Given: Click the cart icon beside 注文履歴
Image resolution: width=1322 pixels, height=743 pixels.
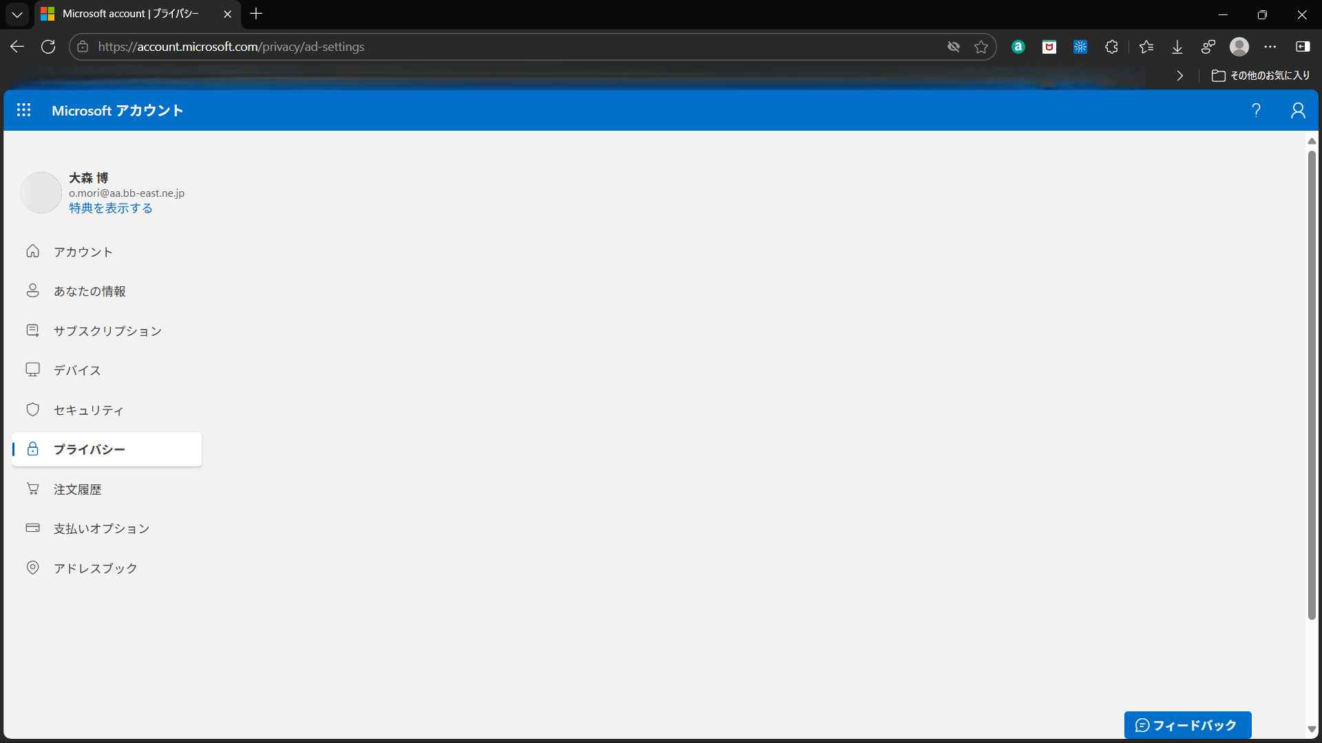Looking at the screenshot, I should (x=32, y=488).
